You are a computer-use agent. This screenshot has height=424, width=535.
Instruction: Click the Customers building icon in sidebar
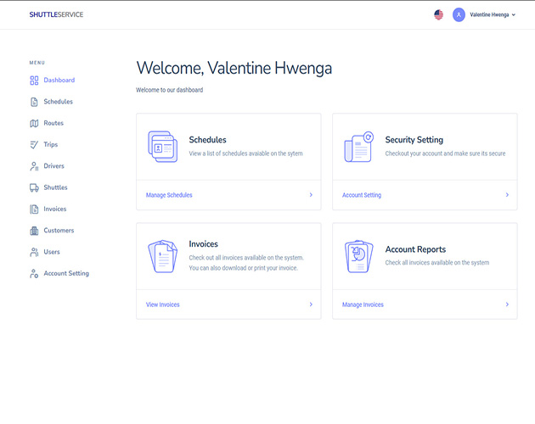pyautogui.click(x=34, y=231)
